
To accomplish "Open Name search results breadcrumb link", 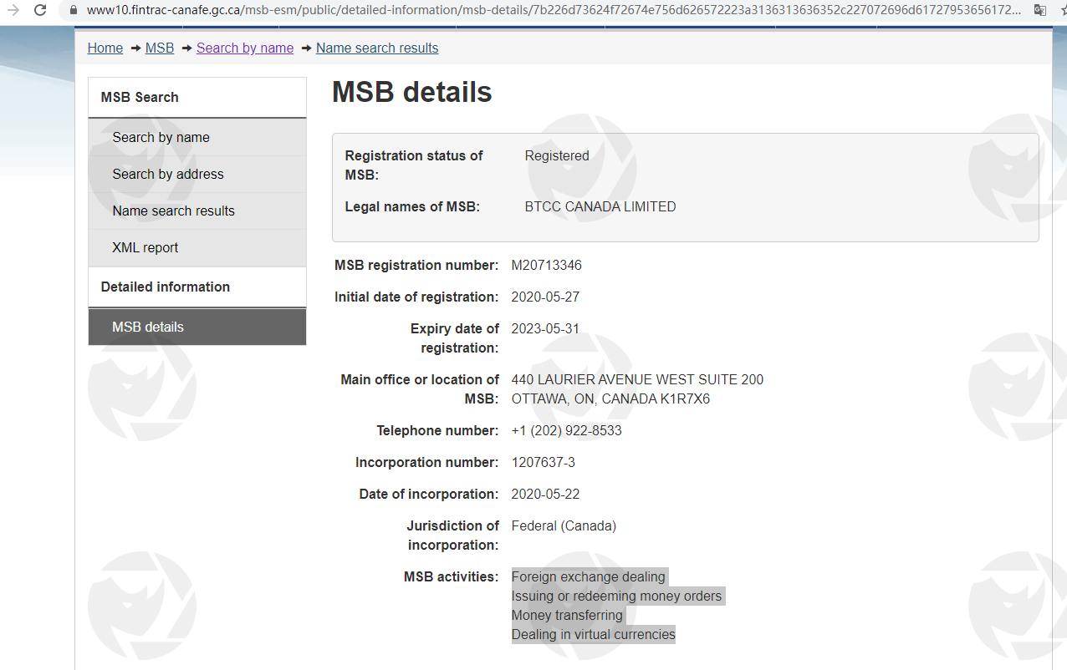I will (x=377, y=48).
